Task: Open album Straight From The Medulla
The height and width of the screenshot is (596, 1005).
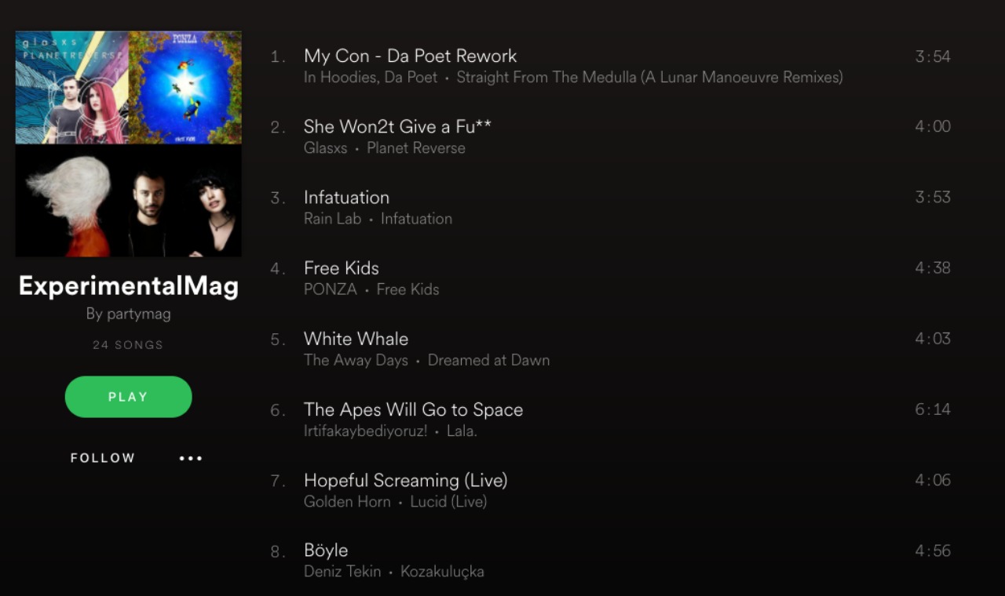Action: coord(649,77)
